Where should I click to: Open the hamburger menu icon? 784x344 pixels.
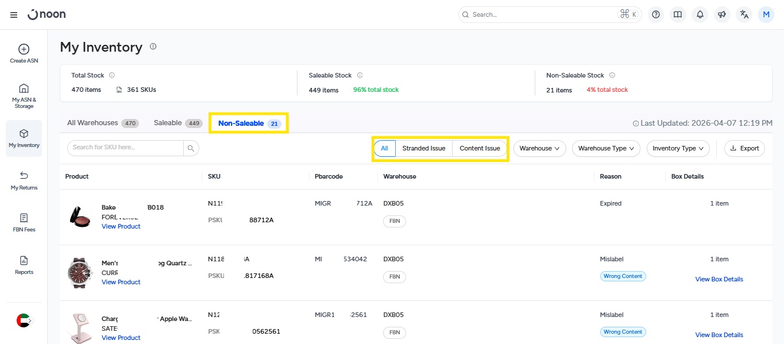point(14,15)
